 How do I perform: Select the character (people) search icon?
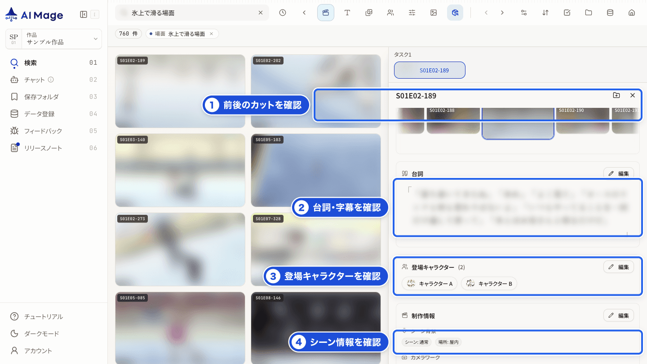390,13
